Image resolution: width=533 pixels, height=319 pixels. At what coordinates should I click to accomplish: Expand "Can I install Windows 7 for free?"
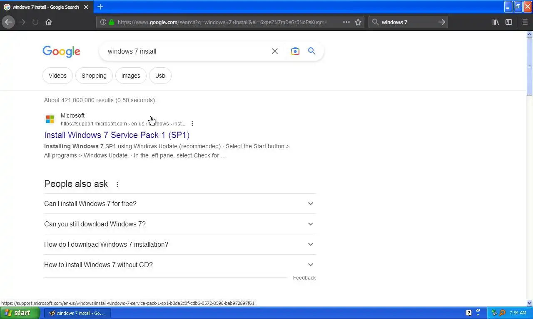[x=180, y=204]
